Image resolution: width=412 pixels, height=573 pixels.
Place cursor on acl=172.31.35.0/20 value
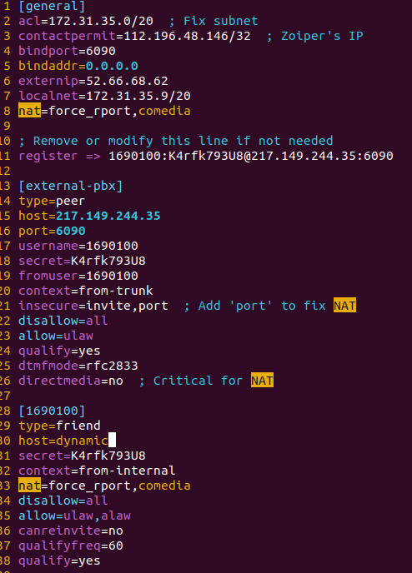101,21
